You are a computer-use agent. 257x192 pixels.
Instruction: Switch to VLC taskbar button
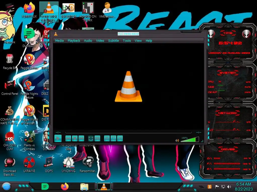pos(104,186)
